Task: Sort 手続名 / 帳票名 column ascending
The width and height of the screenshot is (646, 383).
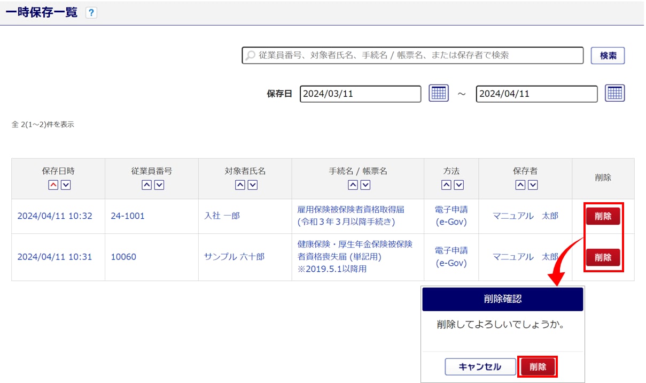Action: coord(353,185)
